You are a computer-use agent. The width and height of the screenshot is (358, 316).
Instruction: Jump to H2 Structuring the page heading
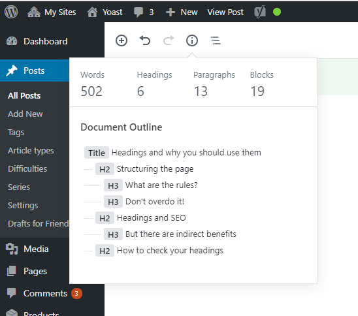click(144, 169)
